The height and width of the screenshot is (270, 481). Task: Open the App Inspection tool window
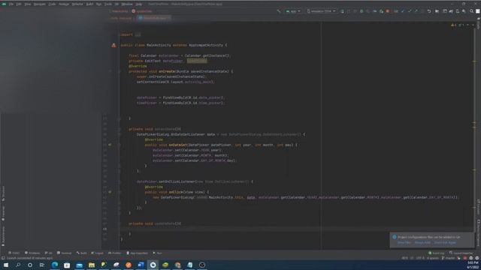pos(137,253)
